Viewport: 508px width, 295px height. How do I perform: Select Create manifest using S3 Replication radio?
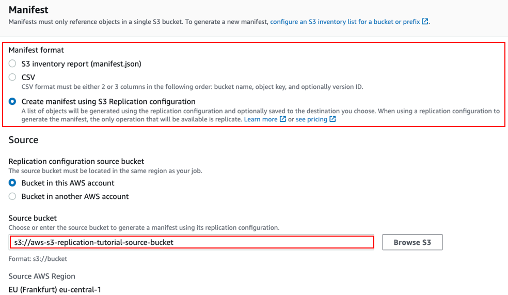click(12, 101)
